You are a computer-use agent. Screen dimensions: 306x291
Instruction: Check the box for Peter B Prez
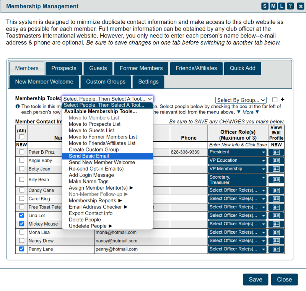point(22,152)
